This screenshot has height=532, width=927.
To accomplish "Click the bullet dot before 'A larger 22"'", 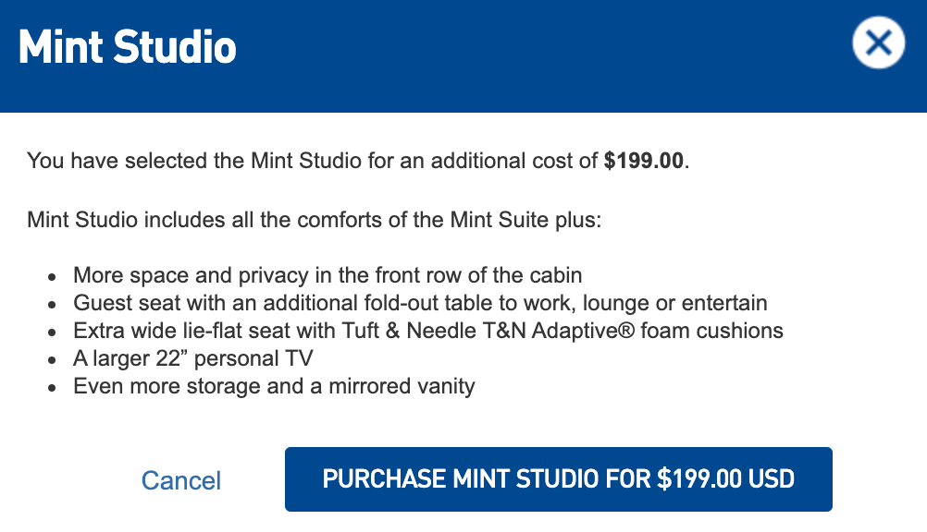I will (x=53, y=359).
